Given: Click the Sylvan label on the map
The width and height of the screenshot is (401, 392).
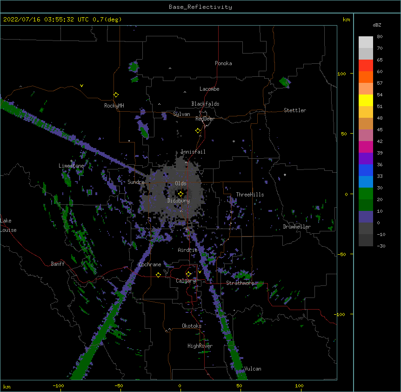Looking at the screenshot, I should (x=181, y=114).
